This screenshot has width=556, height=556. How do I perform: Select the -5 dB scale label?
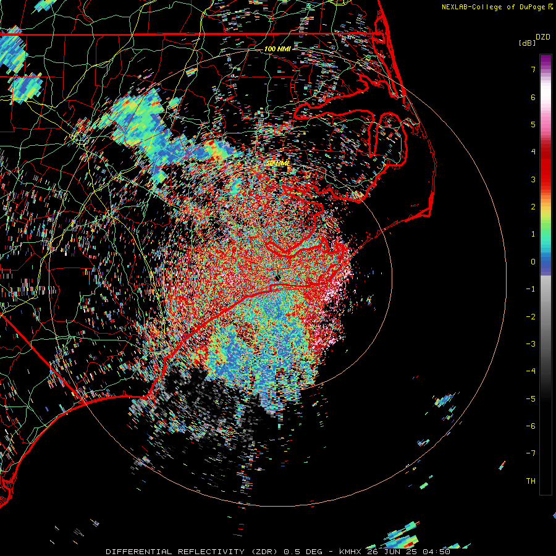(531, 398)
